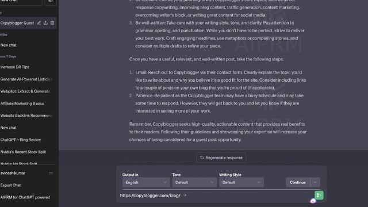Image resolution: width=368 pixels, height=207 pixels.
Task: Click Regenerate response
Action: tap(221, 158)
